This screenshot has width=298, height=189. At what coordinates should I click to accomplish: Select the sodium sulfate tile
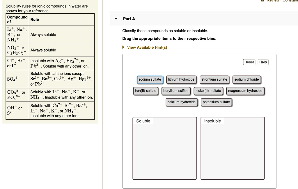point(150,79)
